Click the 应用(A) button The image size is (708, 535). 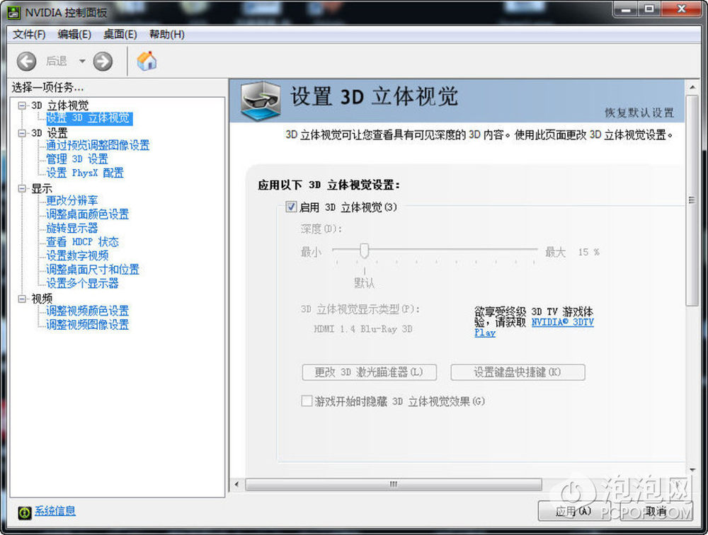(x=574, y=511)
